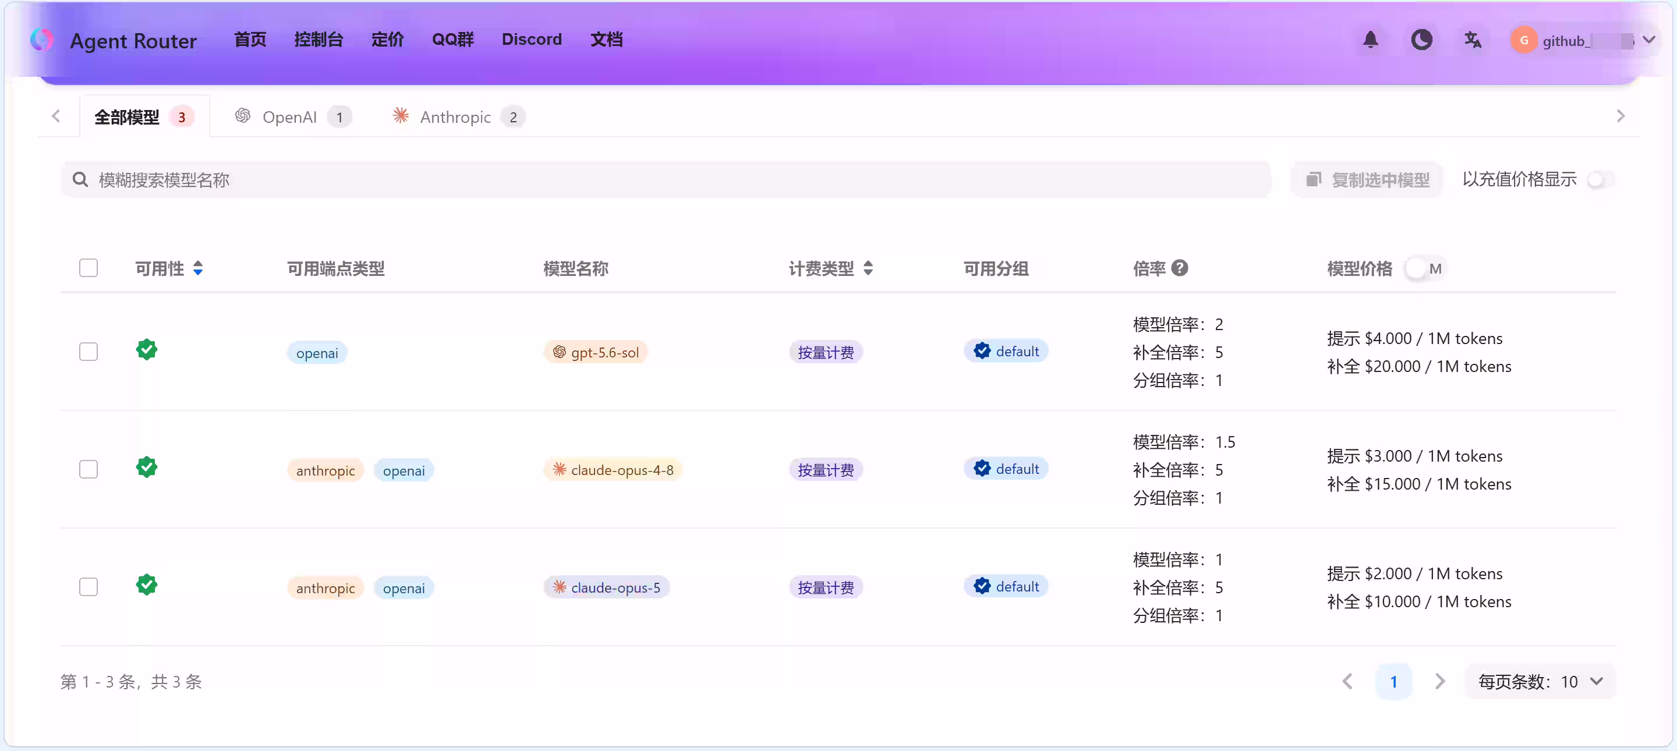Enable 以充值价格显示 switch

pos(1600,180)
